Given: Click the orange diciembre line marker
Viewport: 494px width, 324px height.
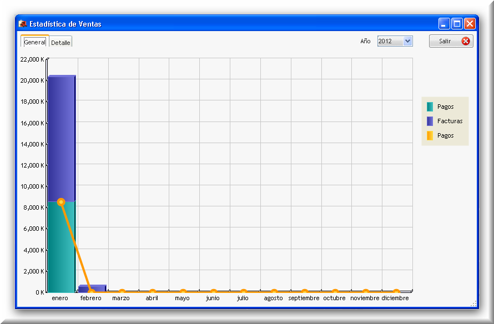Looking at the screenshot, I should tap(396, 292).
